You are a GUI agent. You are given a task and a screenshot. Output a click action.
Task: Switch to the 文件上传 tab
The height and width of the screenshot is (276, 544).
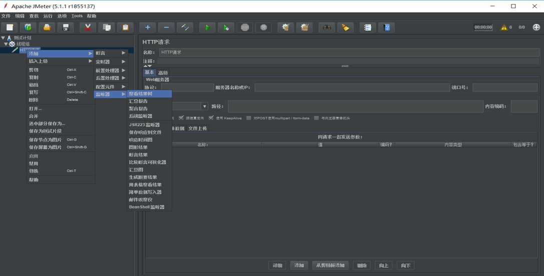(x=198, y=128)
